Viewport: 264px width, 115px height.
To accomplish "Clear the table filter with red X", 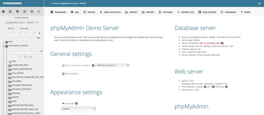I will (42, 51).
